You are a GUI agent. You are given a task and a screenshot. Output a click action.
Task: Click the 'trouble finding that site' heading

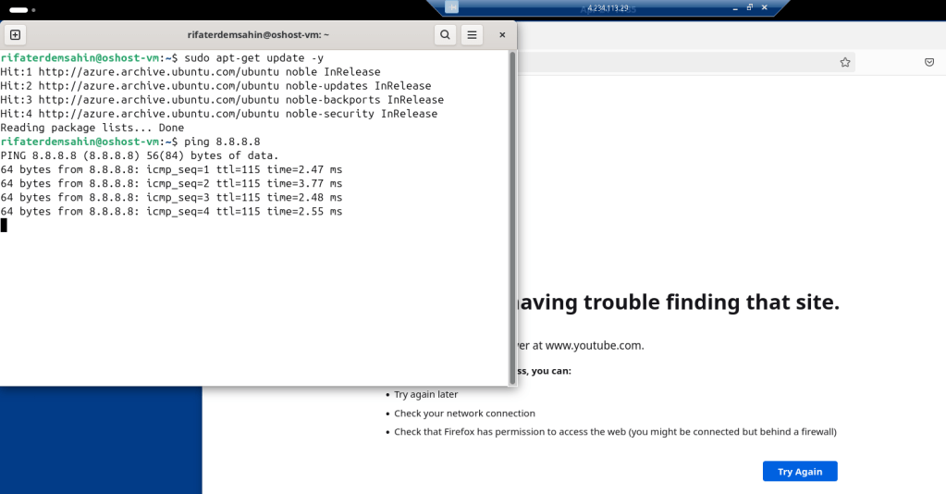679,302
